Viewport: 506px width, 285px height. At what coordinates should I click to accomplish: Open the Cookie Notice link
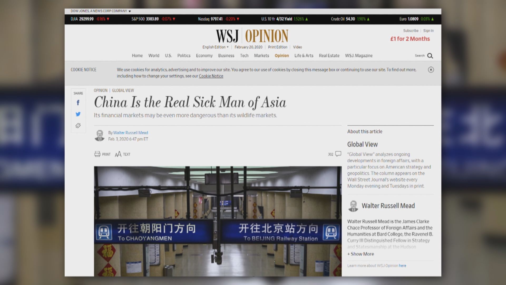point(211,76)
